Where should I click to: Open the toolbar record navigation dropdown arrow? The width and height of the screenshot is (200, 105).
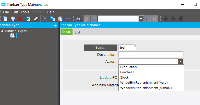[x=141, y=19]
